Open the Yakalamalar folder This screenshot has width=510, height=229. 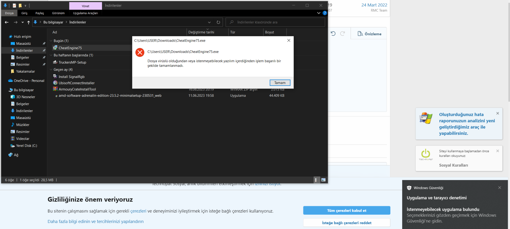pos(25,71)
